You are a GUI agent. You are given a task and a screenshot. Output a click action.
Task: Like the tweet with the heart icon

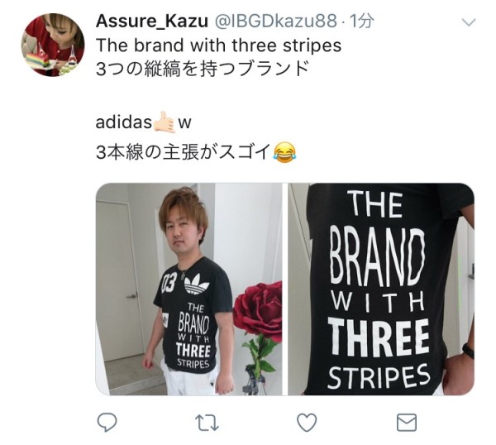307,422
